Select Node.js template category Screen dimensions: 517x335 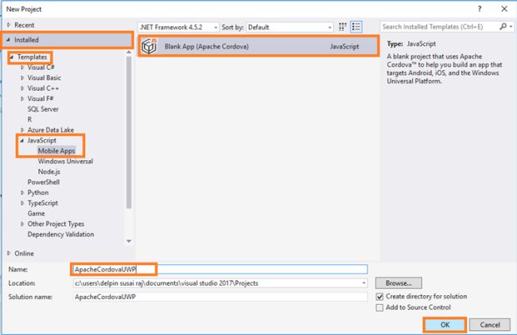[49, 172]
